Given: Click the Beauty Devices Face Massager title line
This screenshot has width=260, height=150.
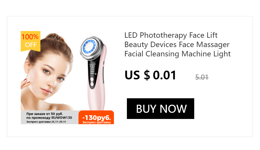Looking at the screenshot, I should point(177,45).
